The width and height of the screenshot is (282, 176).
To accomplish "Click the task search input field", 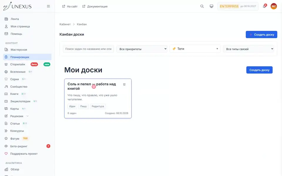I will pos(88,49).
